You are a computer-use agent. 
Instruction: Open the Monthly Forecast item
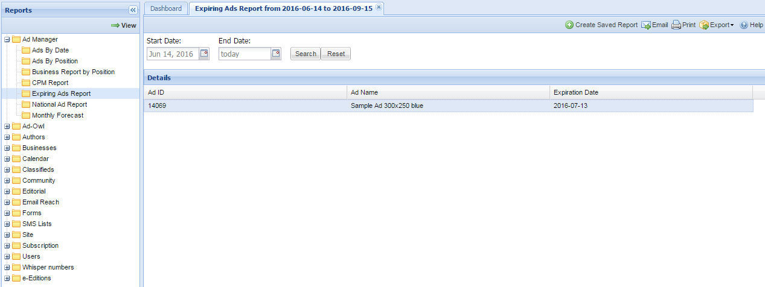(58, 115)
